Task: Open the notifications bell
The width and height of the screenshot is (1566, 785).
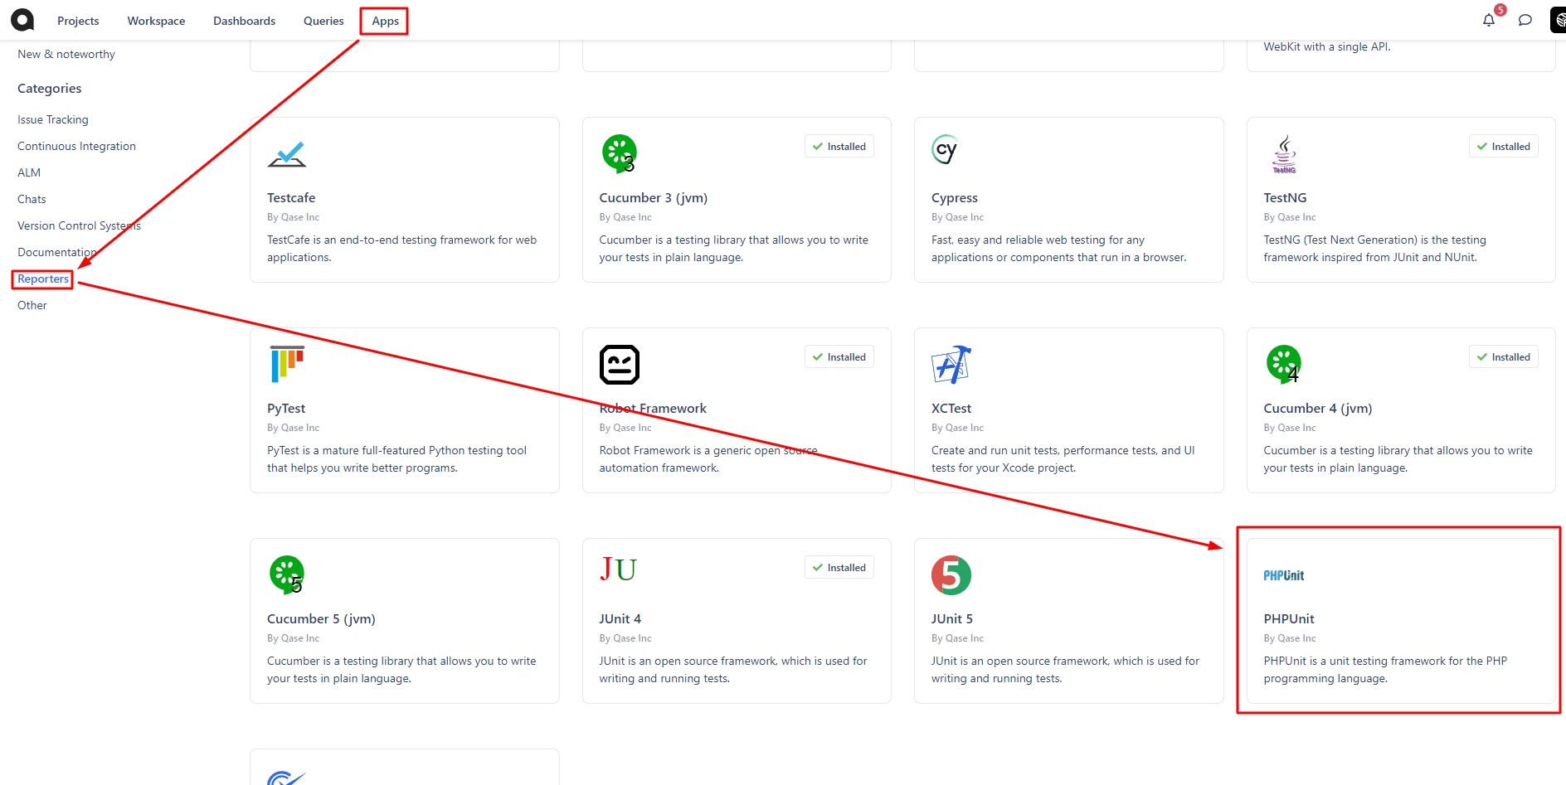Action: pyautogui.click(x=1489, y=20)
